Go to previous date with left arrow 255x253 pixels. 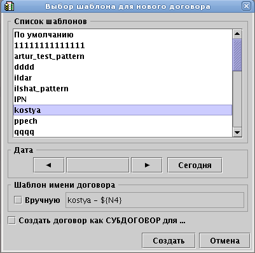49,165
